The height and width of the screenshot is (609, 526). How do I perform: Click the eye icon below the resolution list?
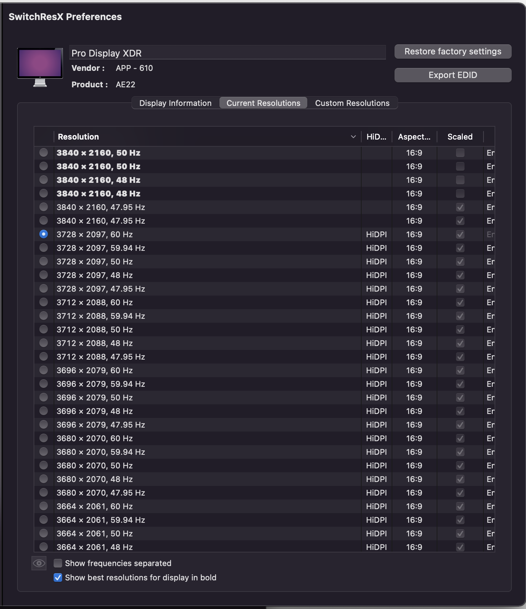coord(39,563)
